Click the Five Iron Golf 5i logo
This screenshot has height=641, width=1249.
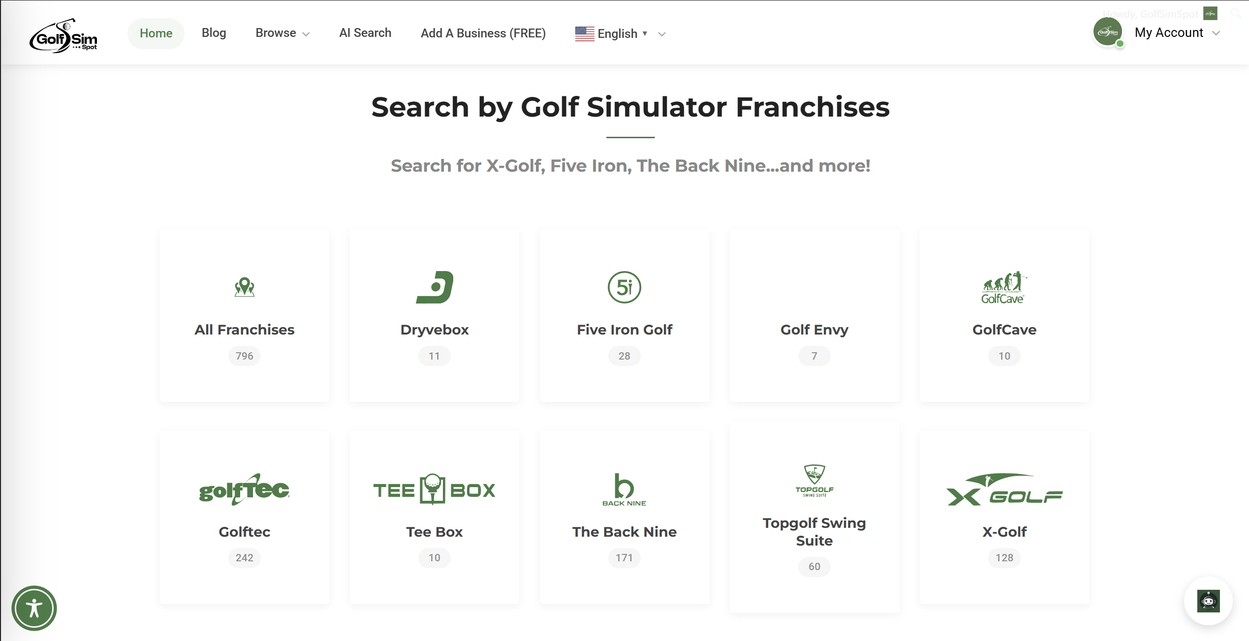pos(624,288)
